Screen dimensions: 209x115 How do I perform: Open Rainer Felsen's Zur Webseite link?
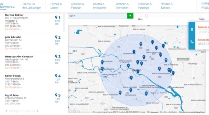point(13,87)
